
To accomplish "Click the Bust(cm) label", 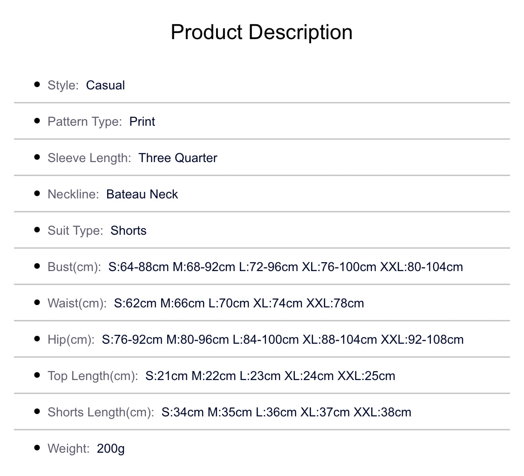I will click(x=74, y=267).
